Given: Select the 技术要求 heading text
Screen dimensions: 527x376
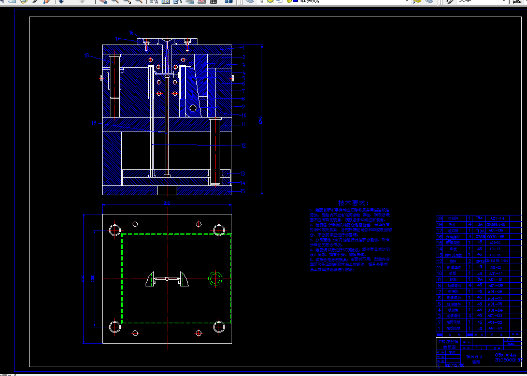Looking at the screenshot, I should click(353, 203).
